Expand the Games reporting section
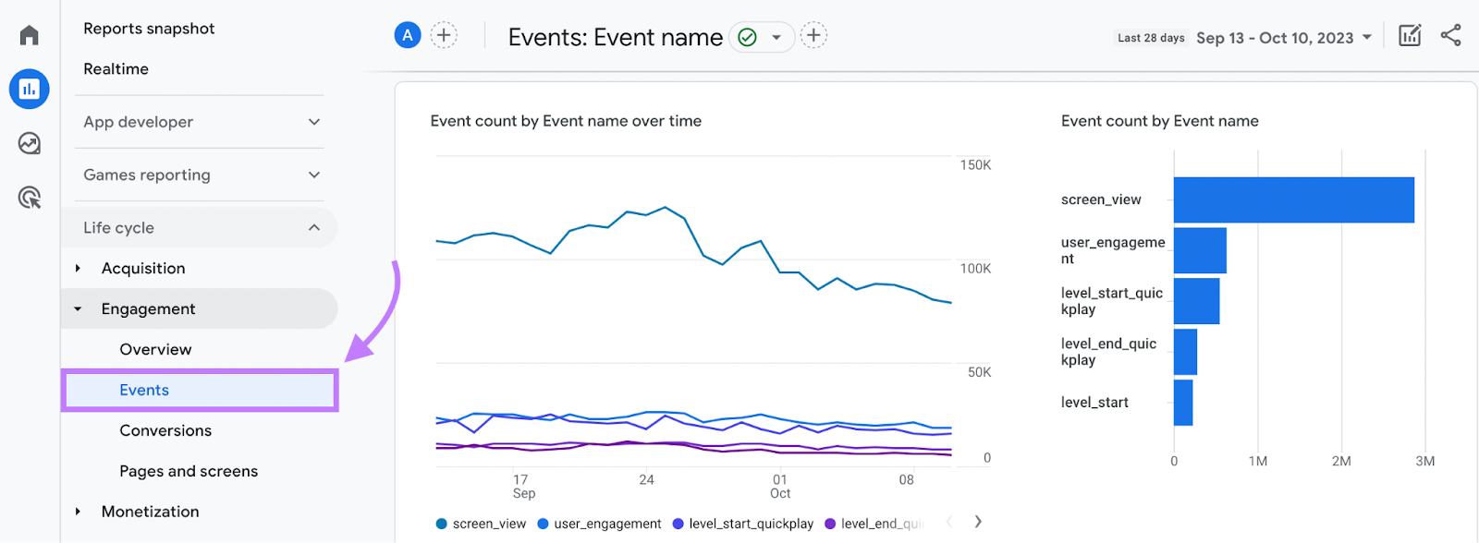The width and height of the screenshot is (1479, 543). [202, 175]
